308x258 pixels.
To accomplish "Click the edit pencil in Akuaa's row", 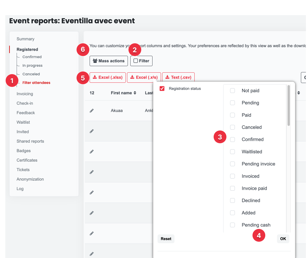I will tap(91, 111).
